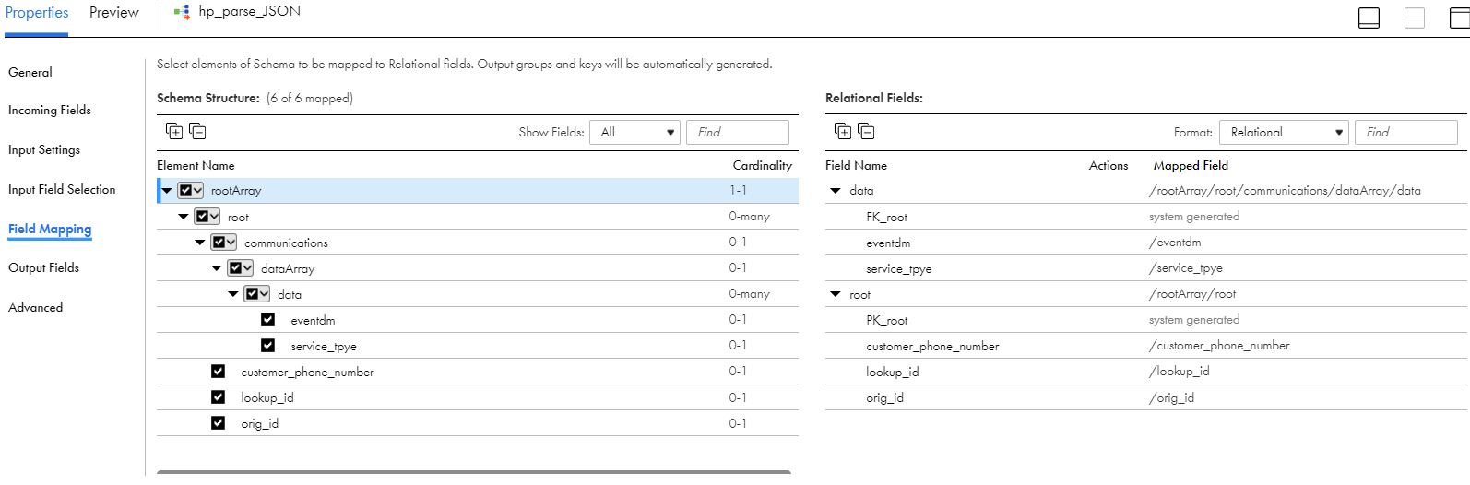
Task: Click Collapse All icon in Schema Structure
Action: (x=197, y=132)
